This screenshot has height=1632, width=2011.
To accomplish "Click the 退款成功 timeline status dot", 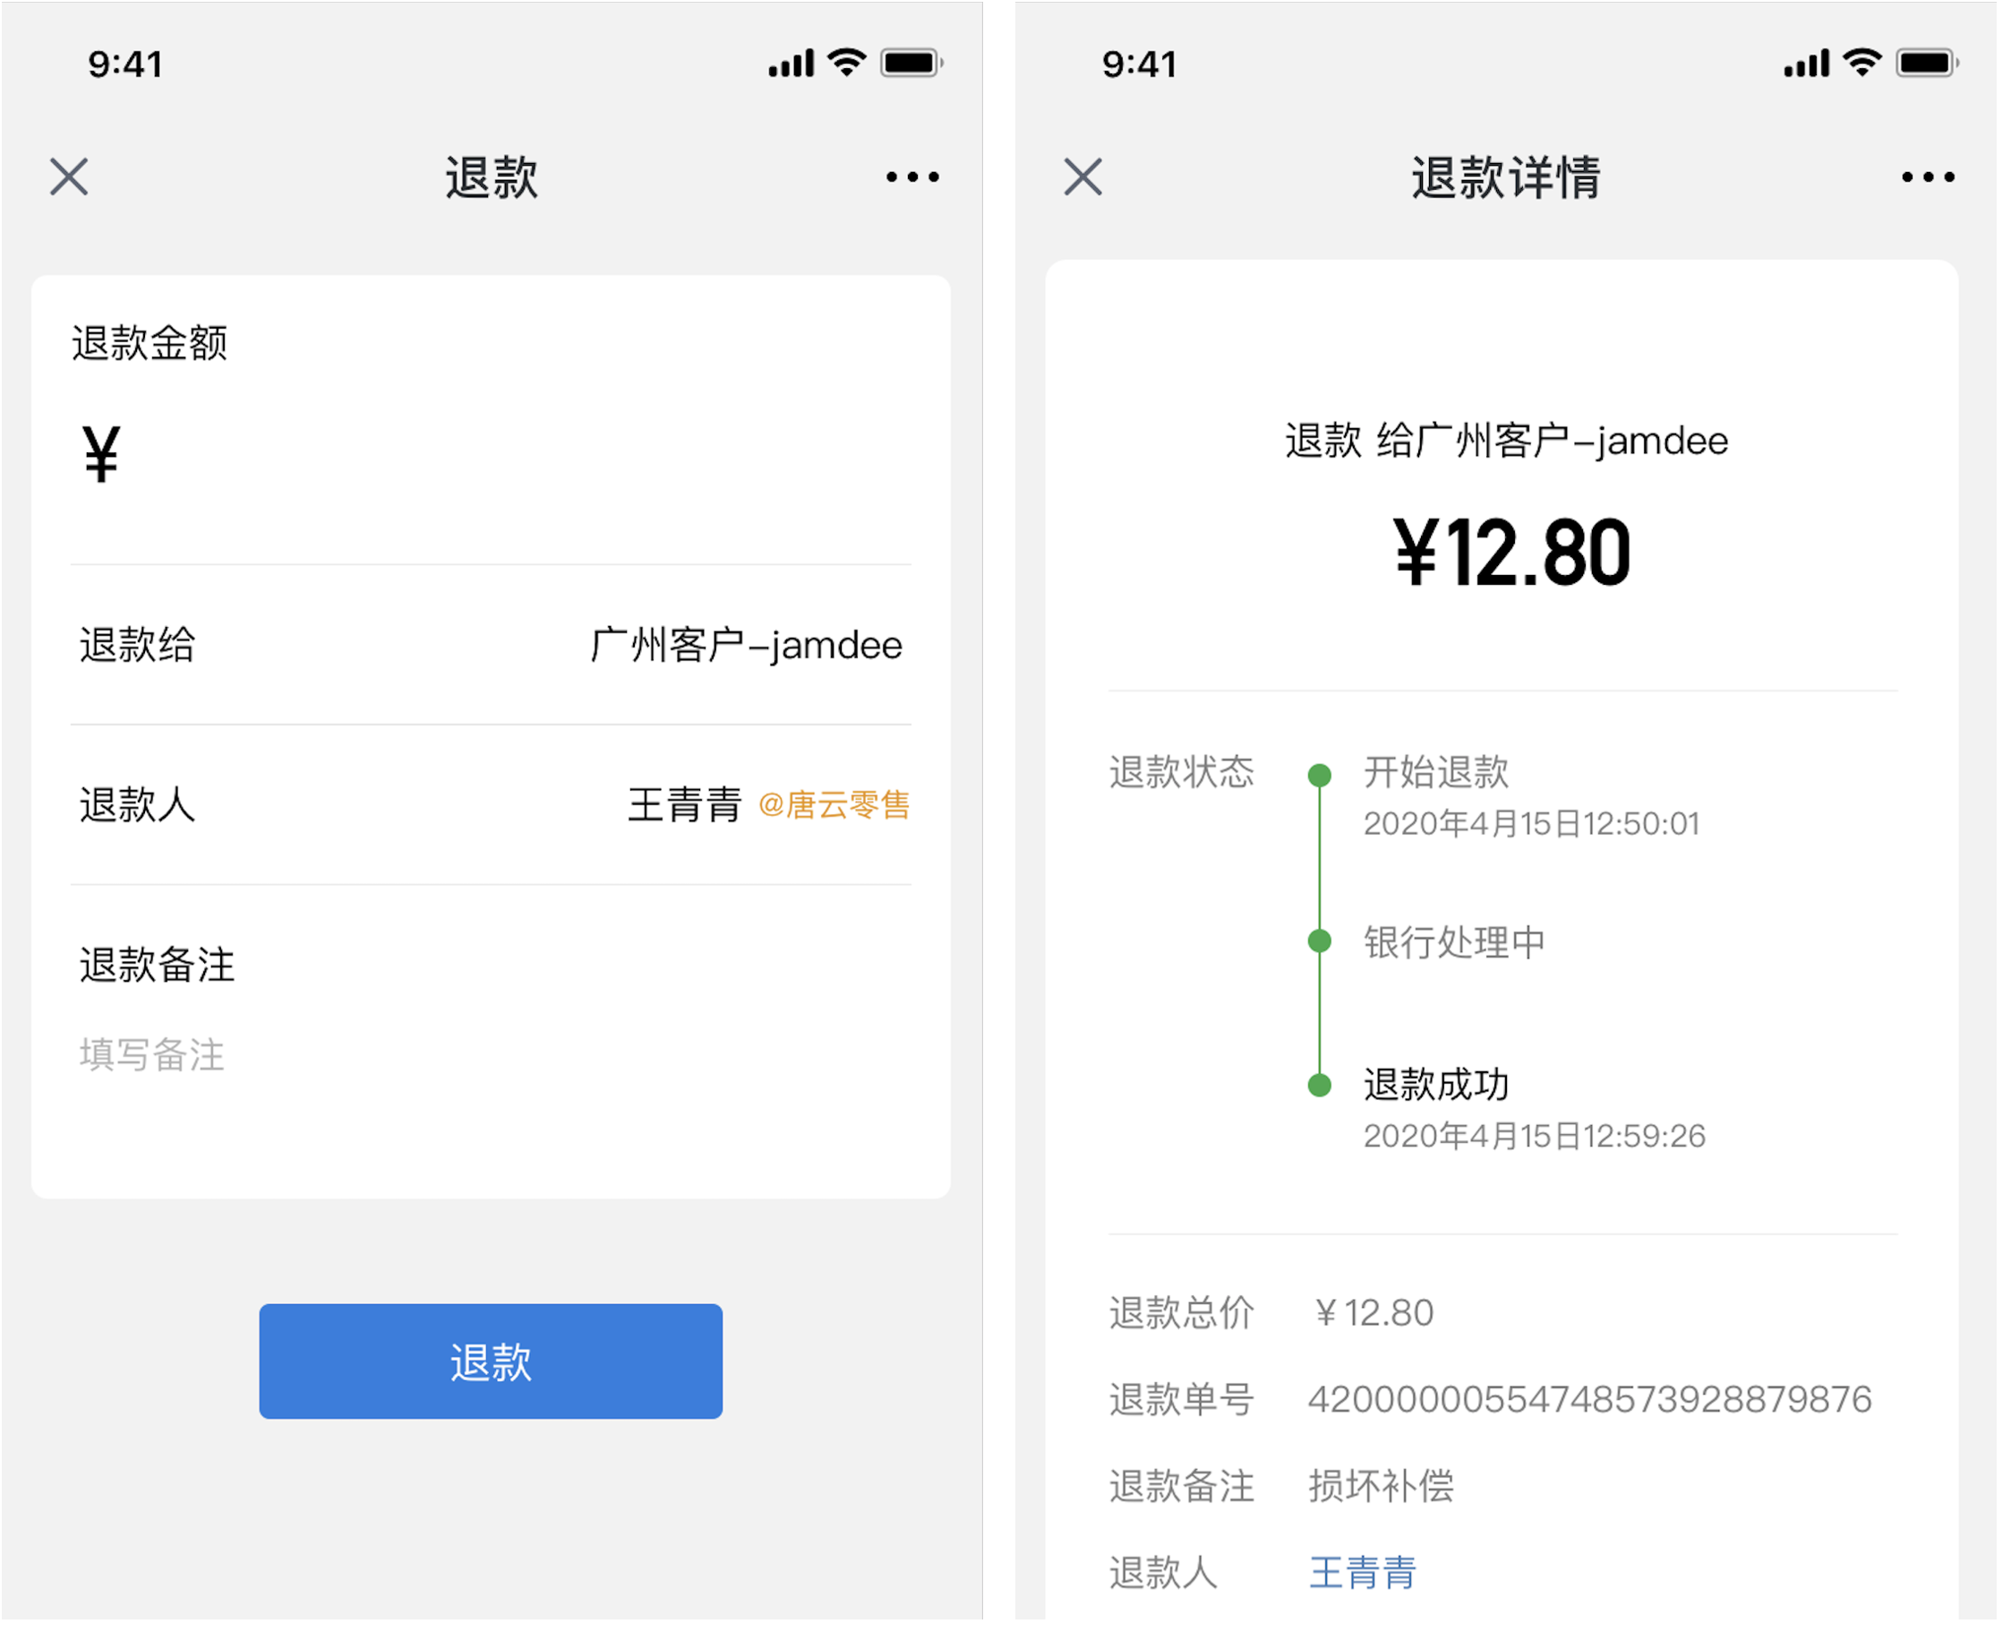I will click(1320, 1086).
